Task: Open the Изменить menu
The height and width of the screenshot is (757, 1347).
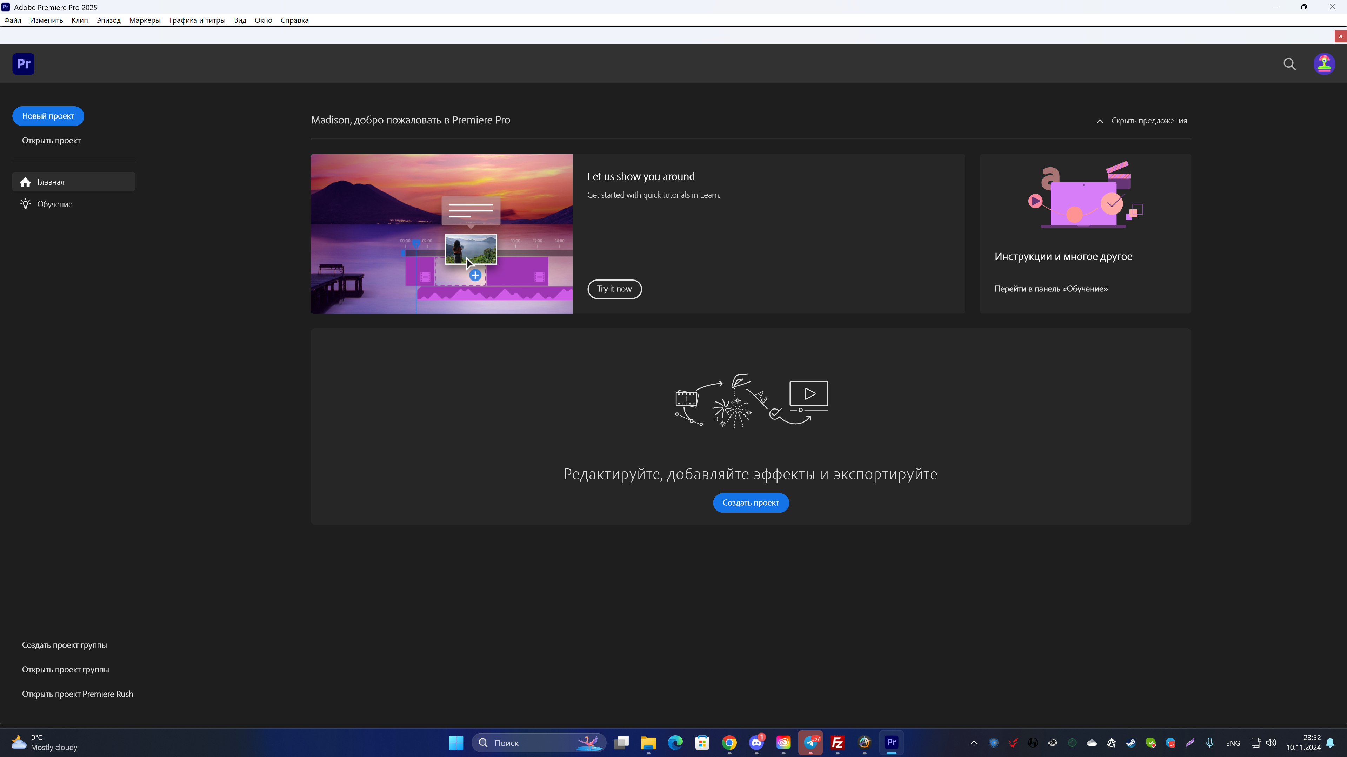Action: 46,20
